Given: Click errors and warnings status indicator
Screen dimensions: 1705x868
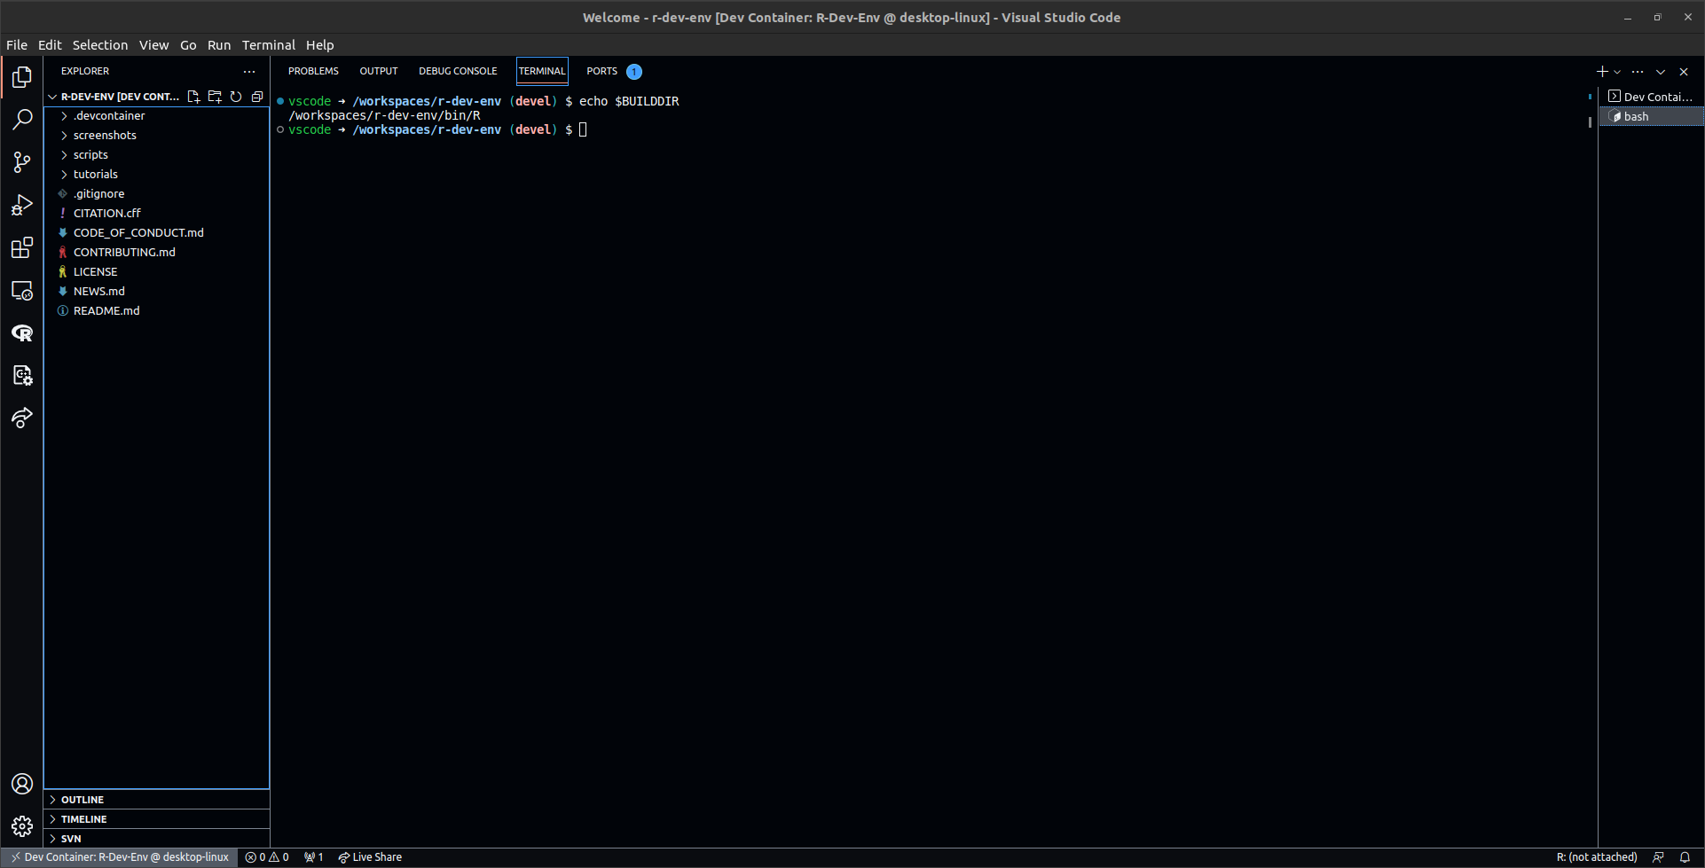Looking at the screenshot, I should coord(267,857).
